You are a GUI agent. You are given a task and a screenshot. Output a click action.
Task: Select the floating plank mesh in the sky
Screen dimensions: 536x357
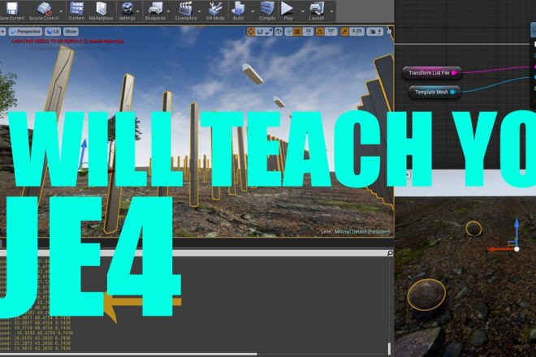[253, 74]
